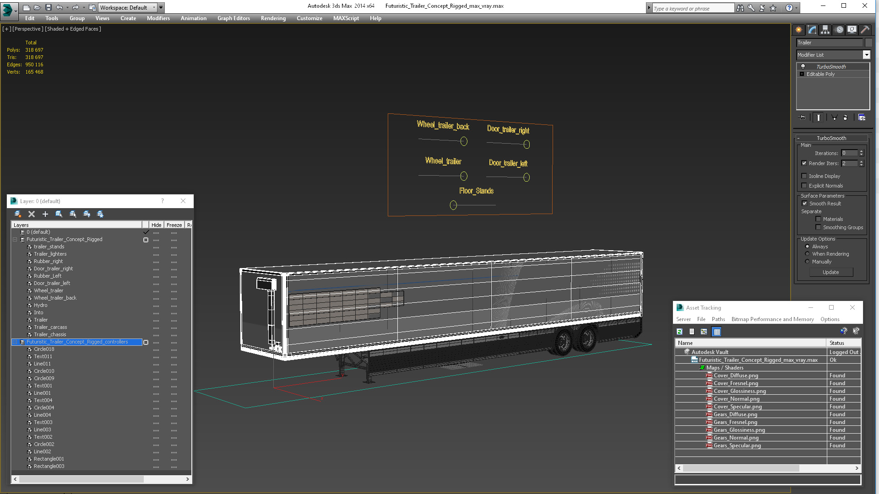Click the Communication Center satellite icon
879x494 pixels.
[762, 8]
